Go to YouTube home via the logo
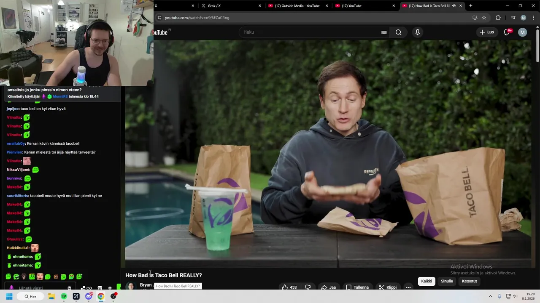 pyautogui.click(x=161, y=32)
